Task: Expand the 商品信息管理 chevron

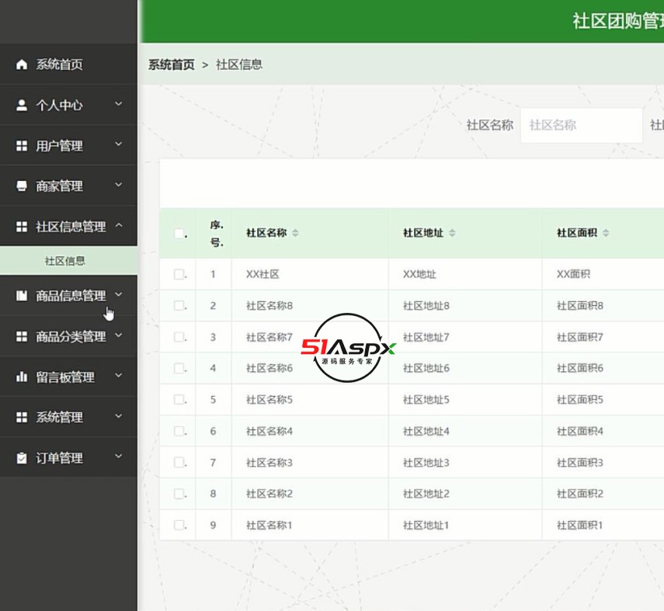Action: (x=119, y=294)
